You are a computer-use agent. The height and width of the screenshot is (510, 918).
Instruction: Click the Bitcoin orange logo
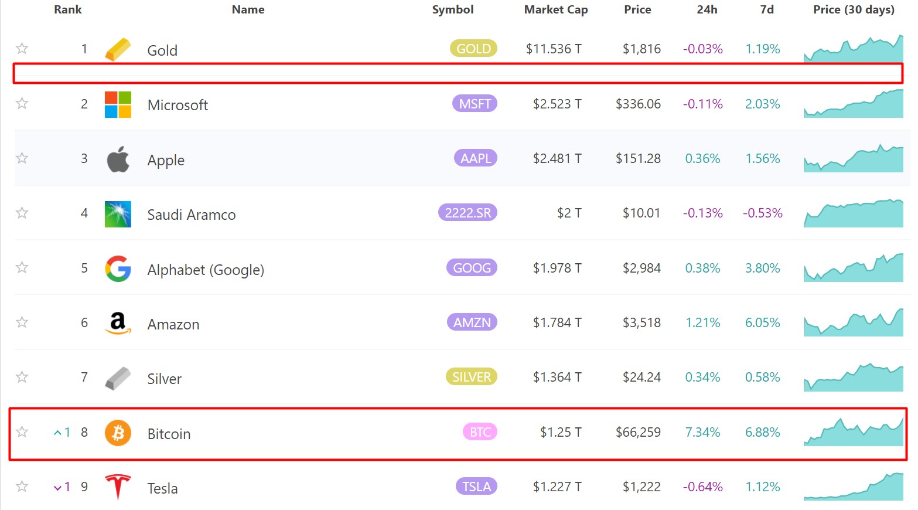pyautogui.click(x=118, y=433)
